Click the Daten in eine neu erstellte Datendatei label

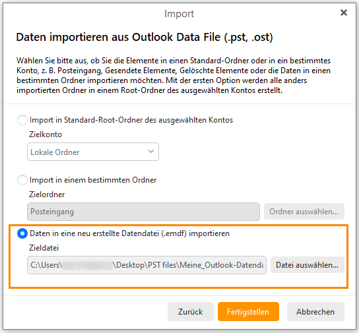129,233
